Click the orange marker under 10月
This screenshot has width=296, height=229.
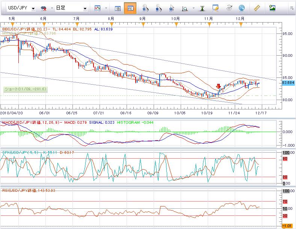(x=176, y=24)
